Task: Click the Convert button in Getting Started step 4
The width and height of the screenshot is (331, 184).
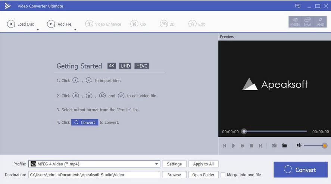Action: click(85, 123)
